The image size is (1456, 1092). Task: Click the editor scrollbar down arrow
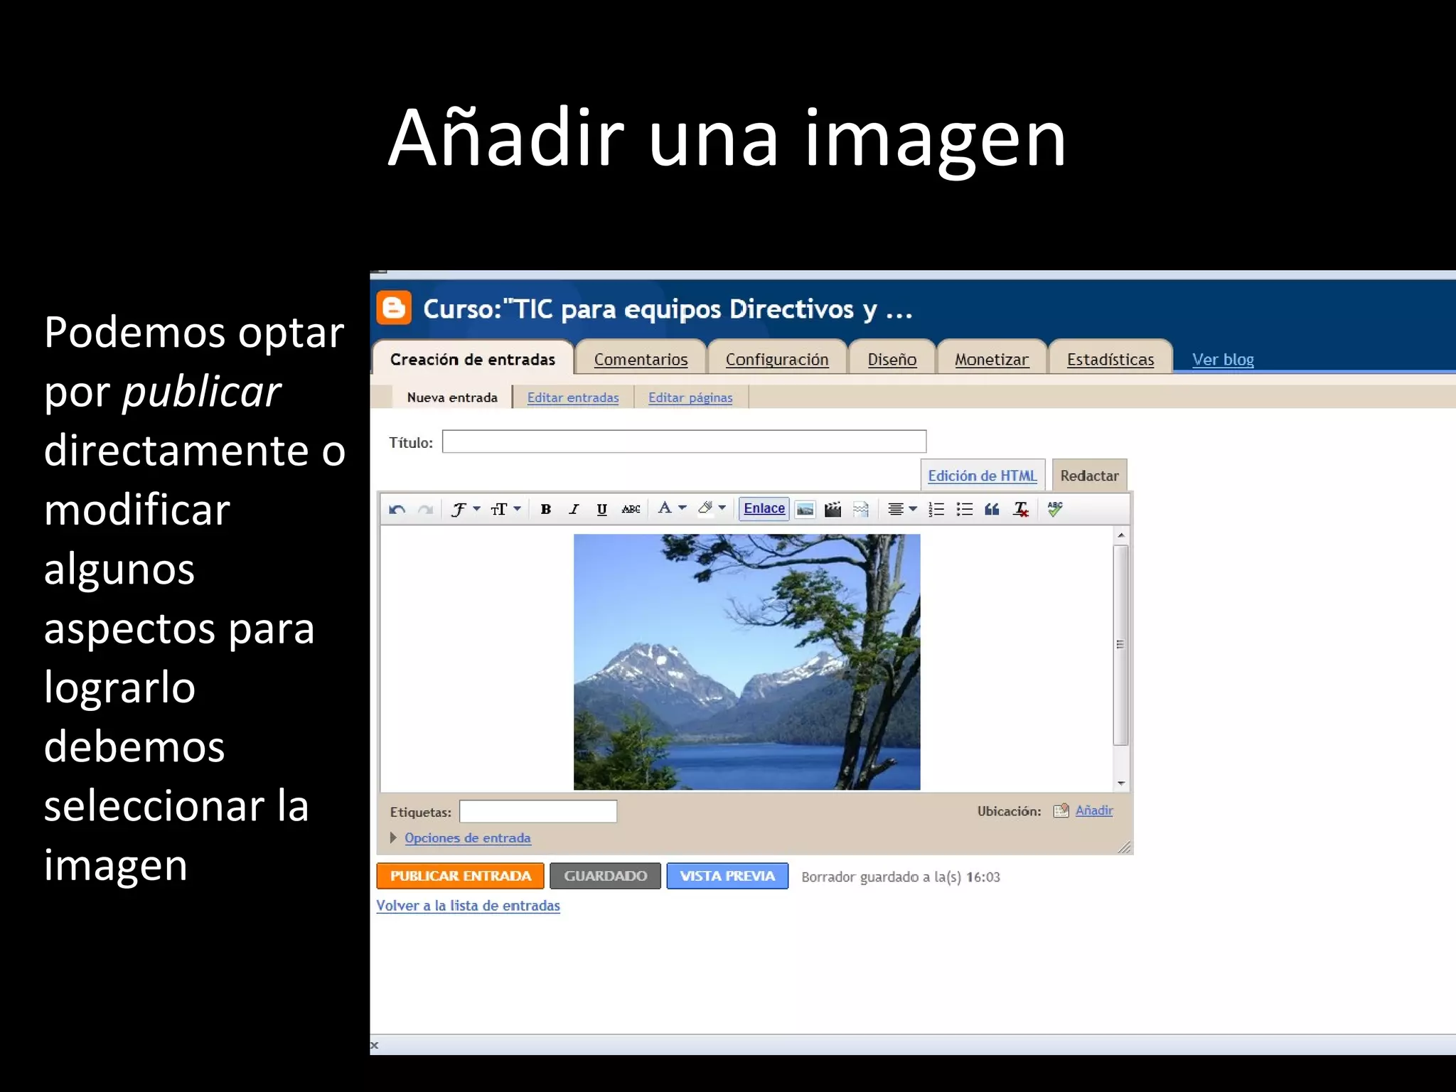(1121, 783)
